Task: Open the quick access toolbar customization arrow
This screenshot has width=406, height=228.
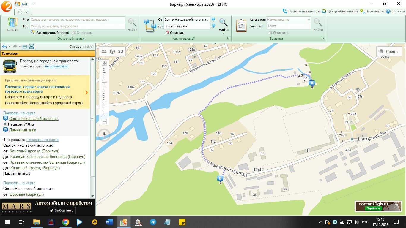Action: point(33,4)
